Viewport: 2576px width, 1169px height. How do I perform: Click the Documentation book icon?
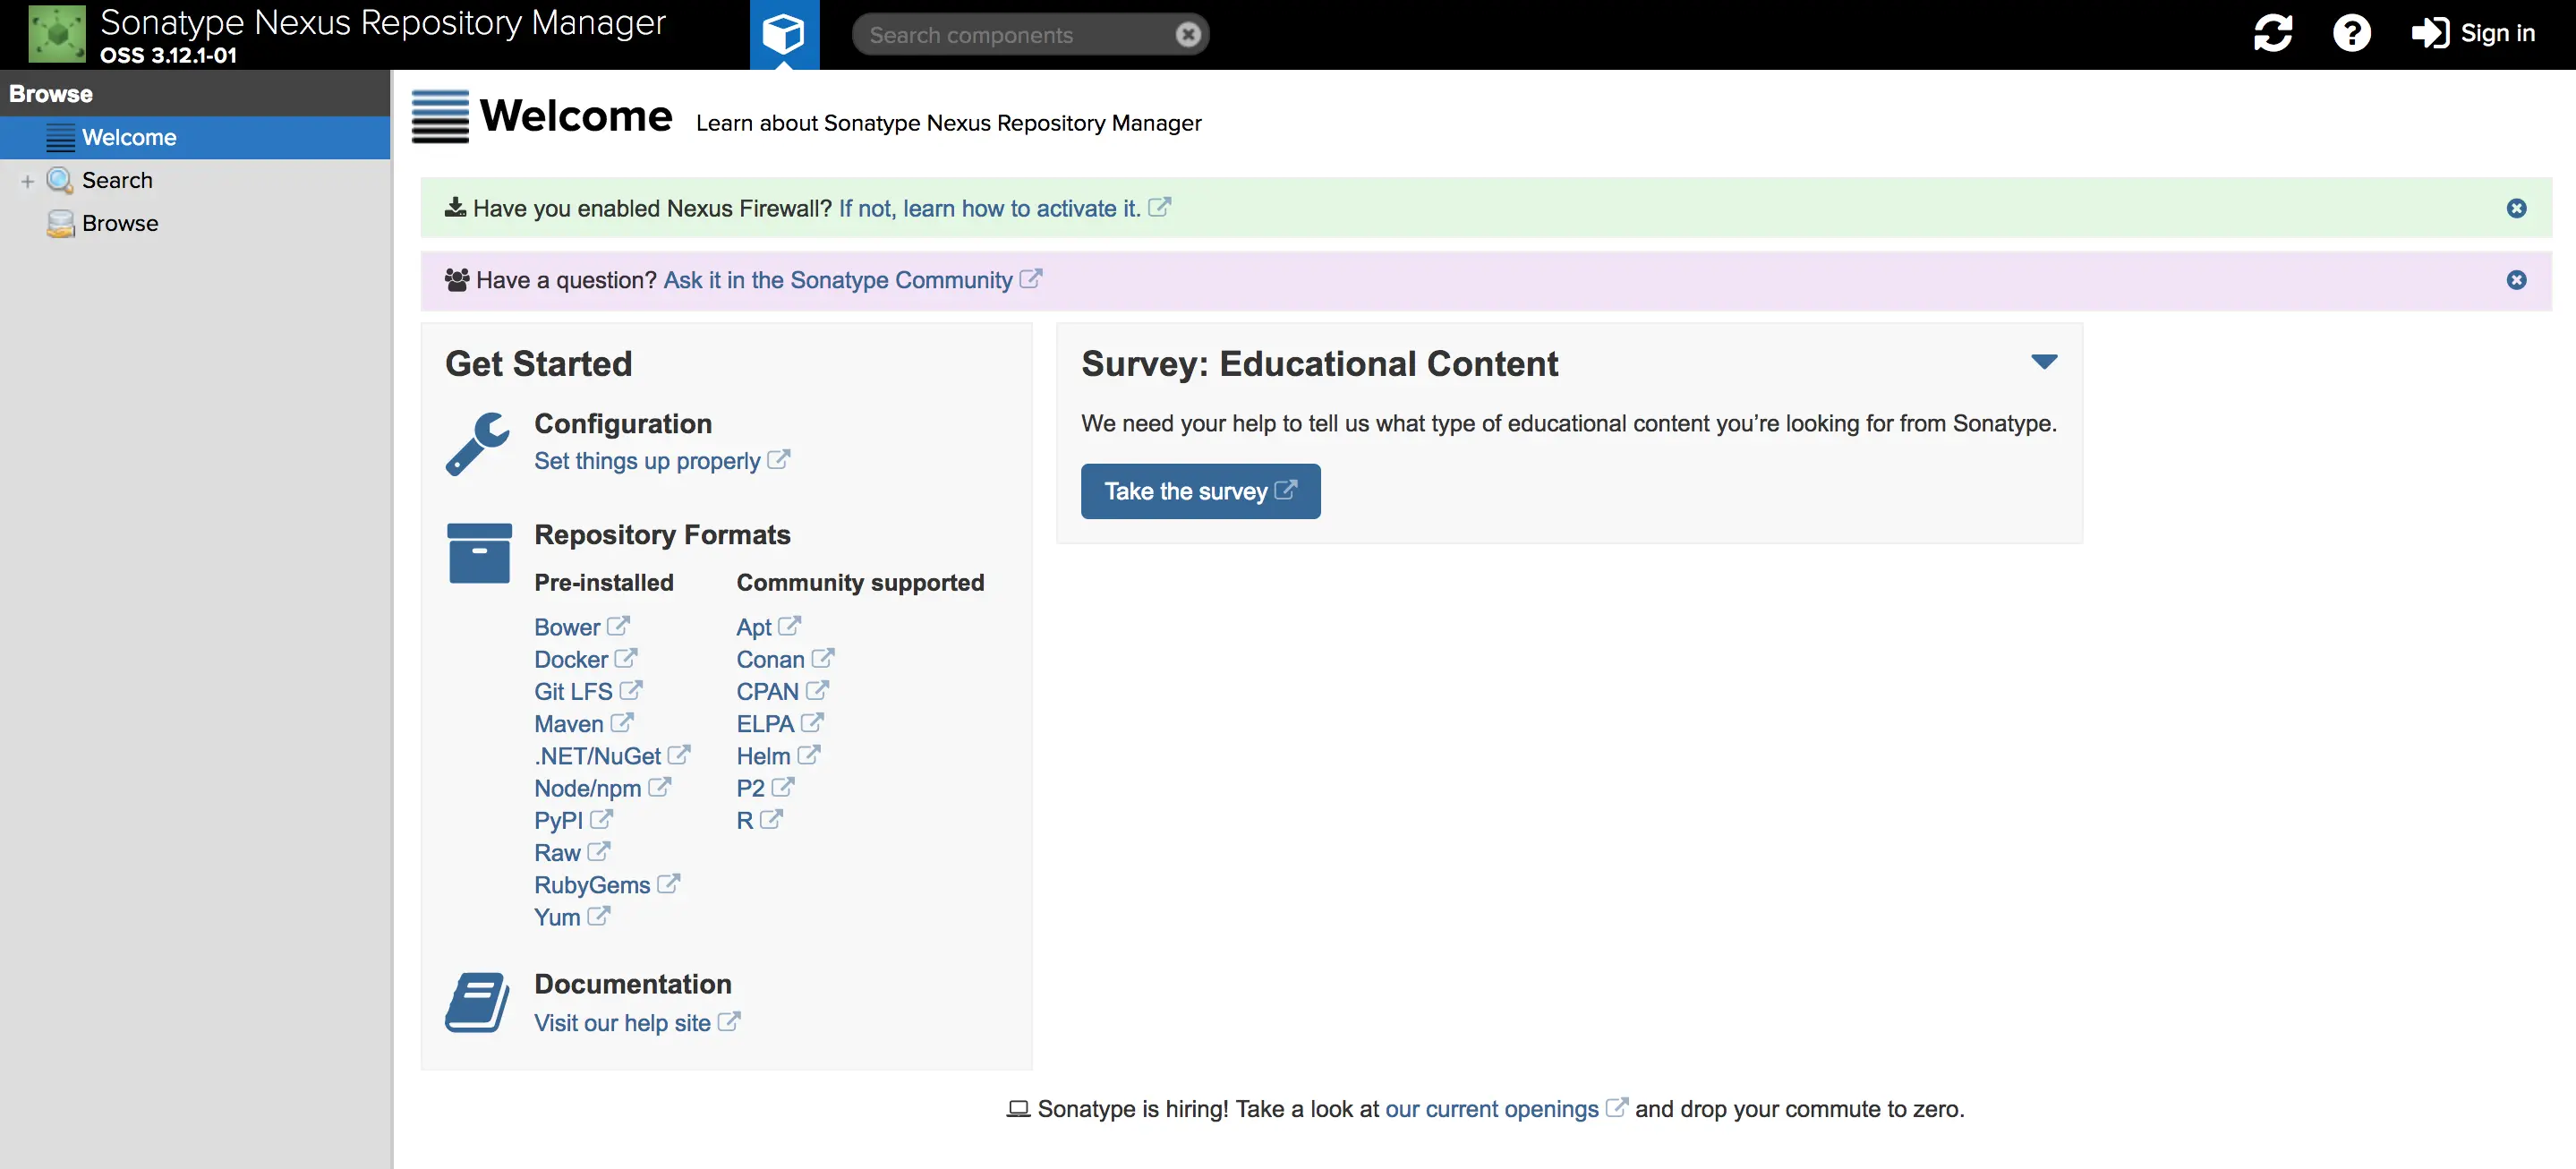[477, 1001]
